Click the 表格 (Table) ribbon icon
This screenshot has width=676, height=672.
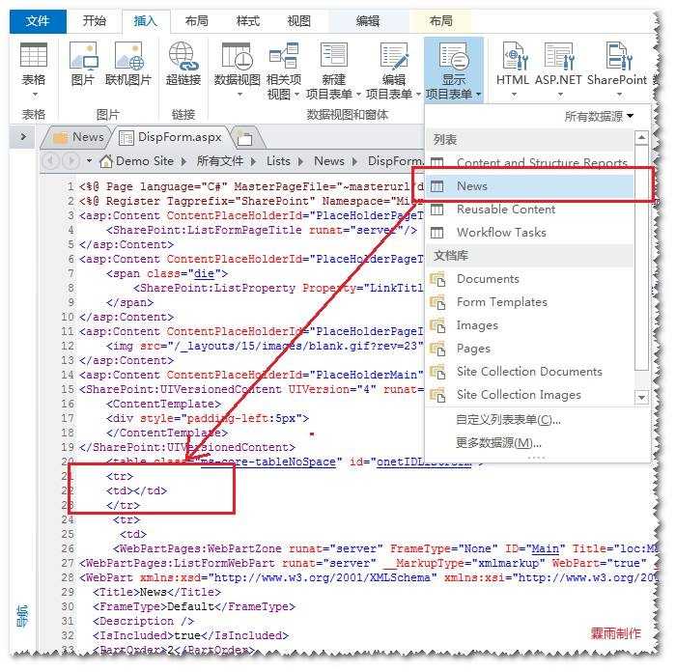tap(34, 55)
